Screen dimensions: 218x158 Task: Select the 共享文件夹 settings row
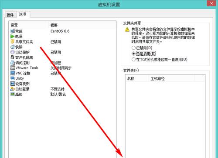(62, 42)
